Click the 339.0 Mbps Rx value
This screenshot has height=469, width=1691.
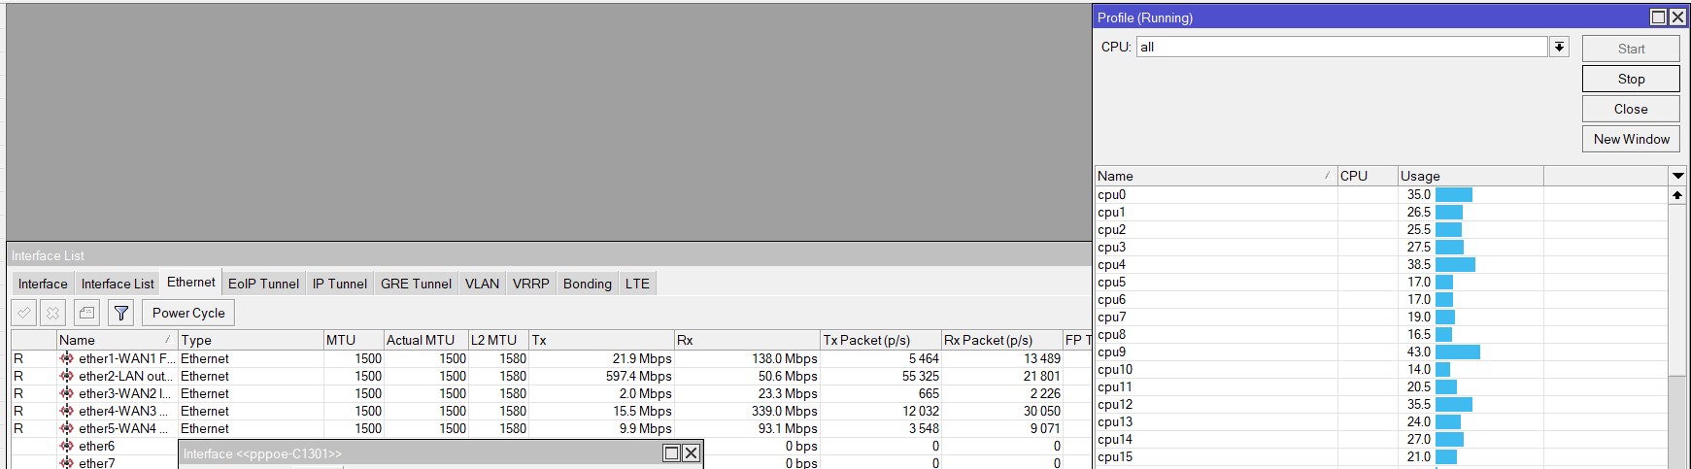[x=785, y=411]
